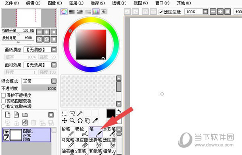Toggle the RGB slider panel button
Screen dimensions: 242x155
coord(72,12)
